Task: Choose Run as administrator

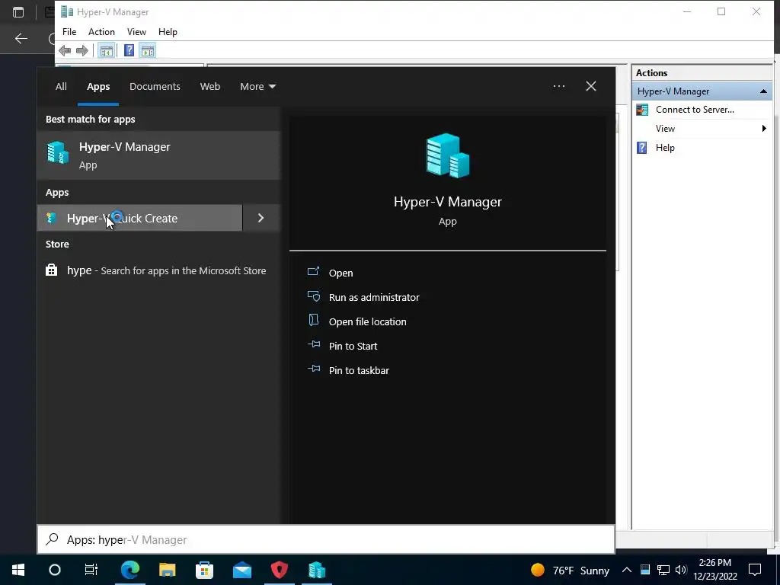Action: (374, 298)
